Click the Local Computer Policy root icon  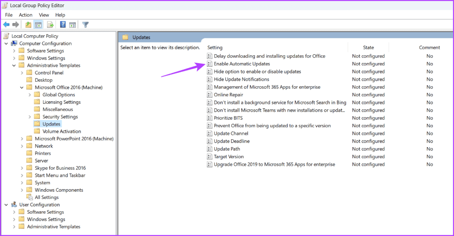(6, 36)
